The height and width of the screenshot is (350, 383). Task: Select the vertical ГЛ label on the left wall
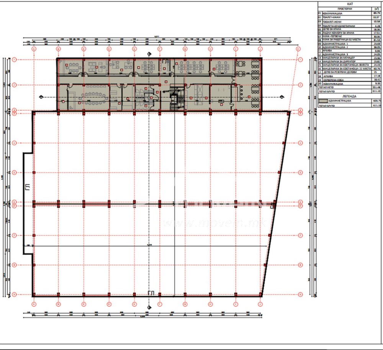[28, 187]
